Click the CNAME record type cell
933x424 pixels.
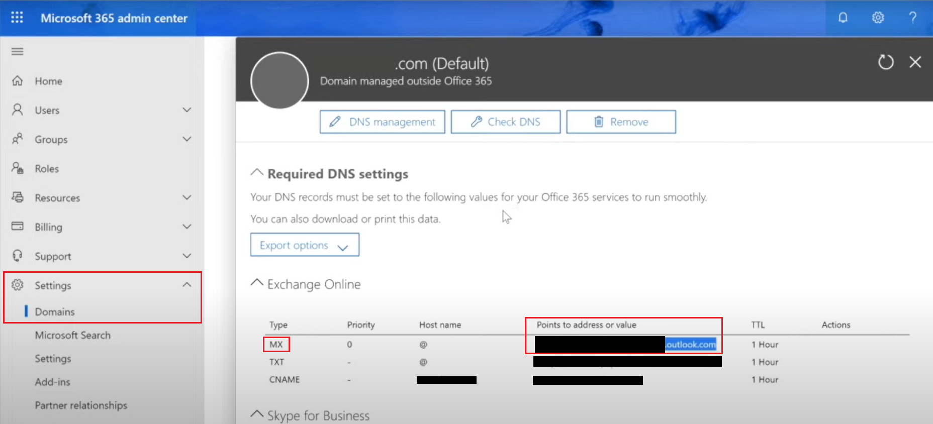[x=284, y=380]
